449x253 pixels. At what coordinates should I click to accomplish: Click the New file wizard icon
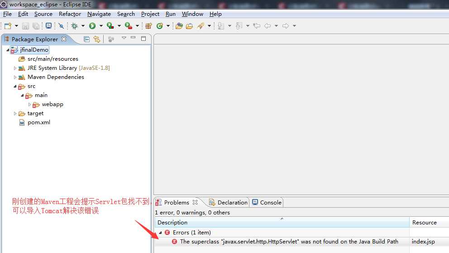(8, 26)
